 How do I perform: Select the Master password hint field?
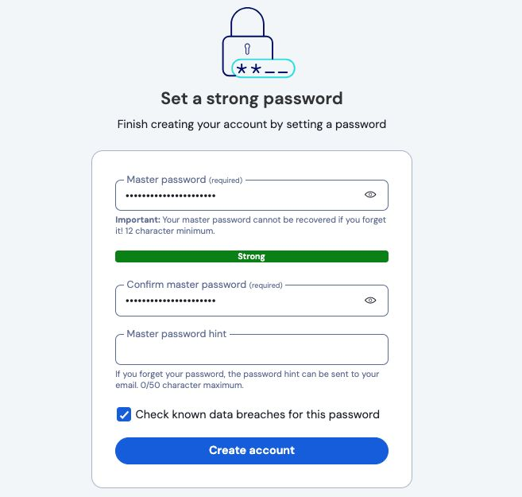pyautogui.click(x=251, y=351)
